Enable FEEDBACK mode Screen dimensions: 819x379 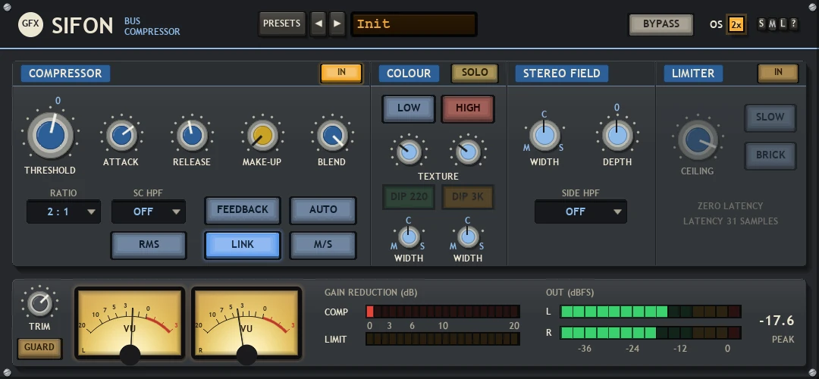click(x=243, y=210)
